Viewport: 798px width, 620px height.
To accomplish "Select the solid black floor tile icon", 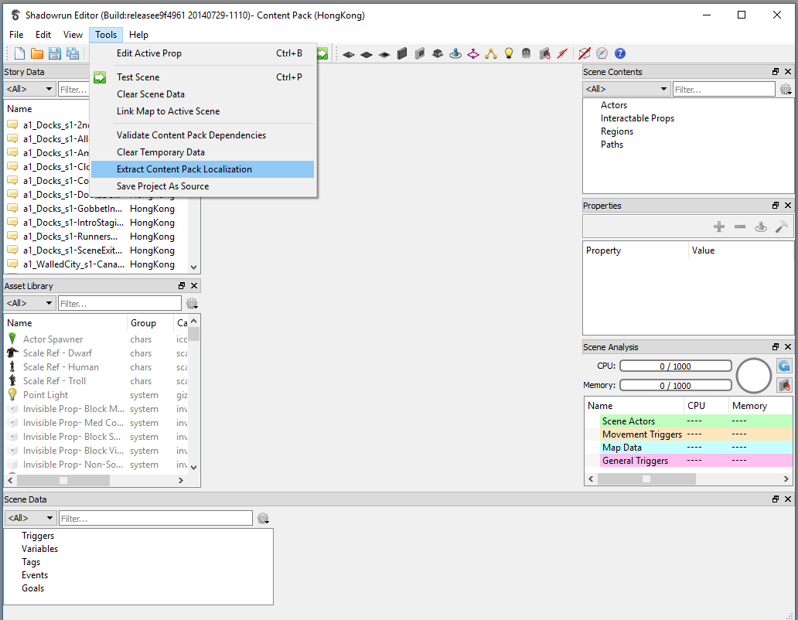I will click(x=367, y=54).
